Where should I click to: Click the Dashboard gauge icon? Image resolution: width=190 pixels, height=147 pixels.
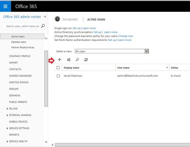coord(57,19)
